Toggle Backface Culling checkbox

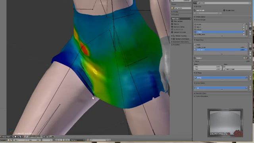pyautogui.click(x=172, y=27)
